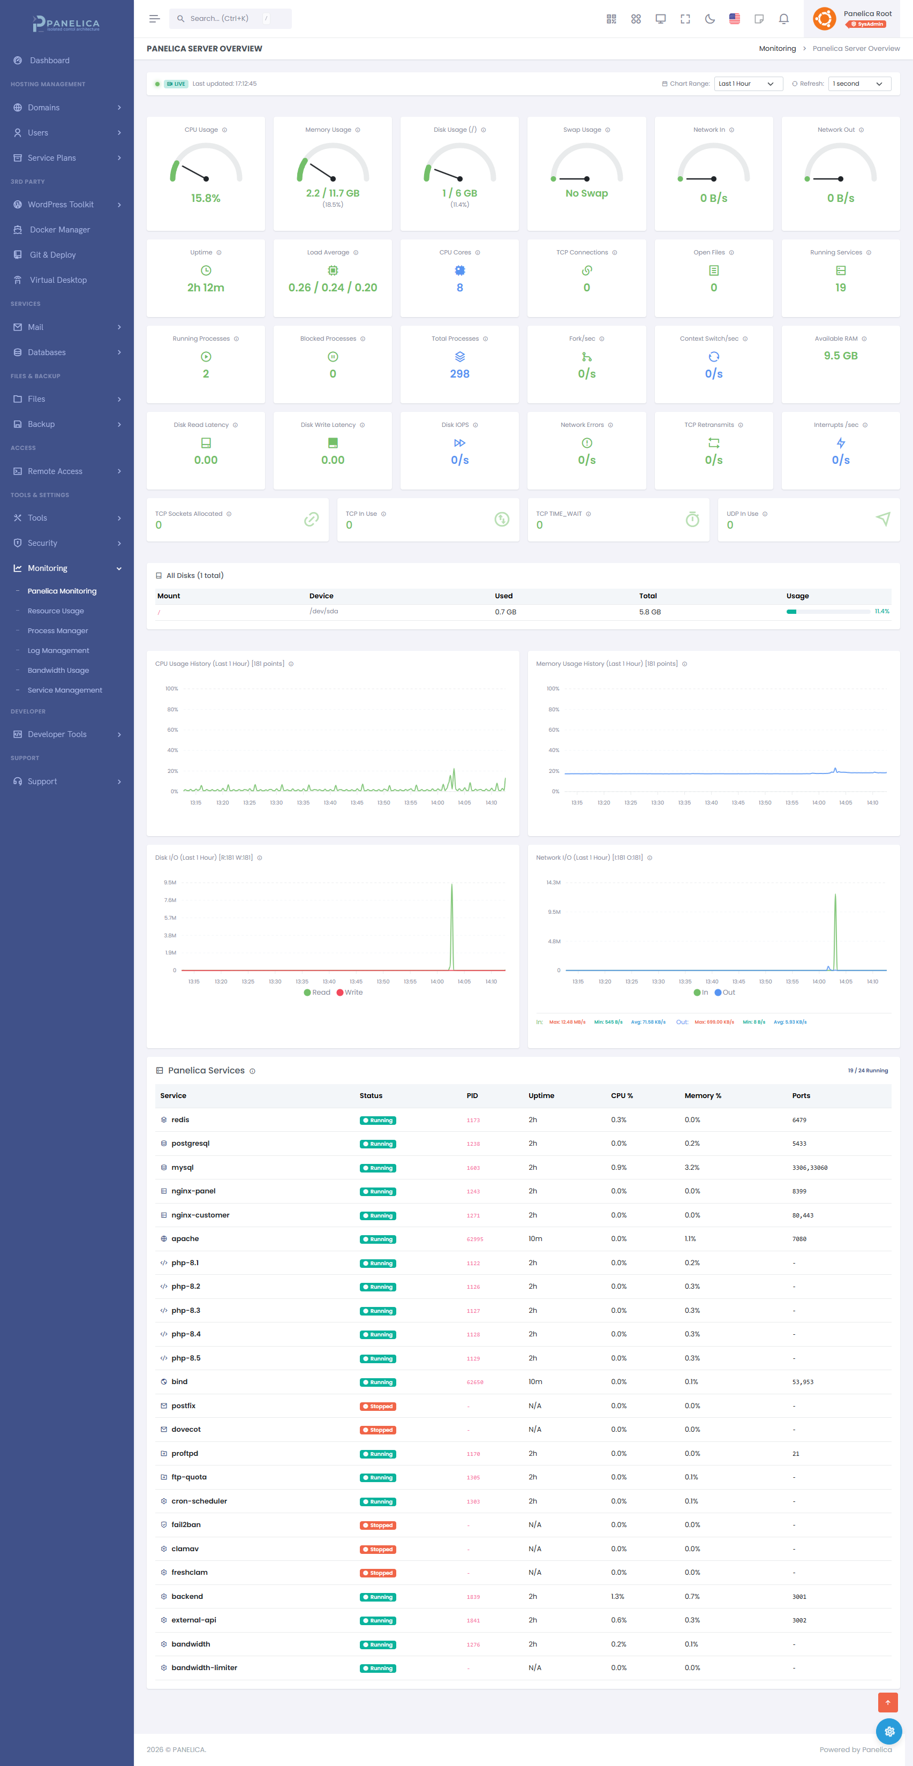
Task: Open the Chart Range dropdown
Action: tap(748, 84)
